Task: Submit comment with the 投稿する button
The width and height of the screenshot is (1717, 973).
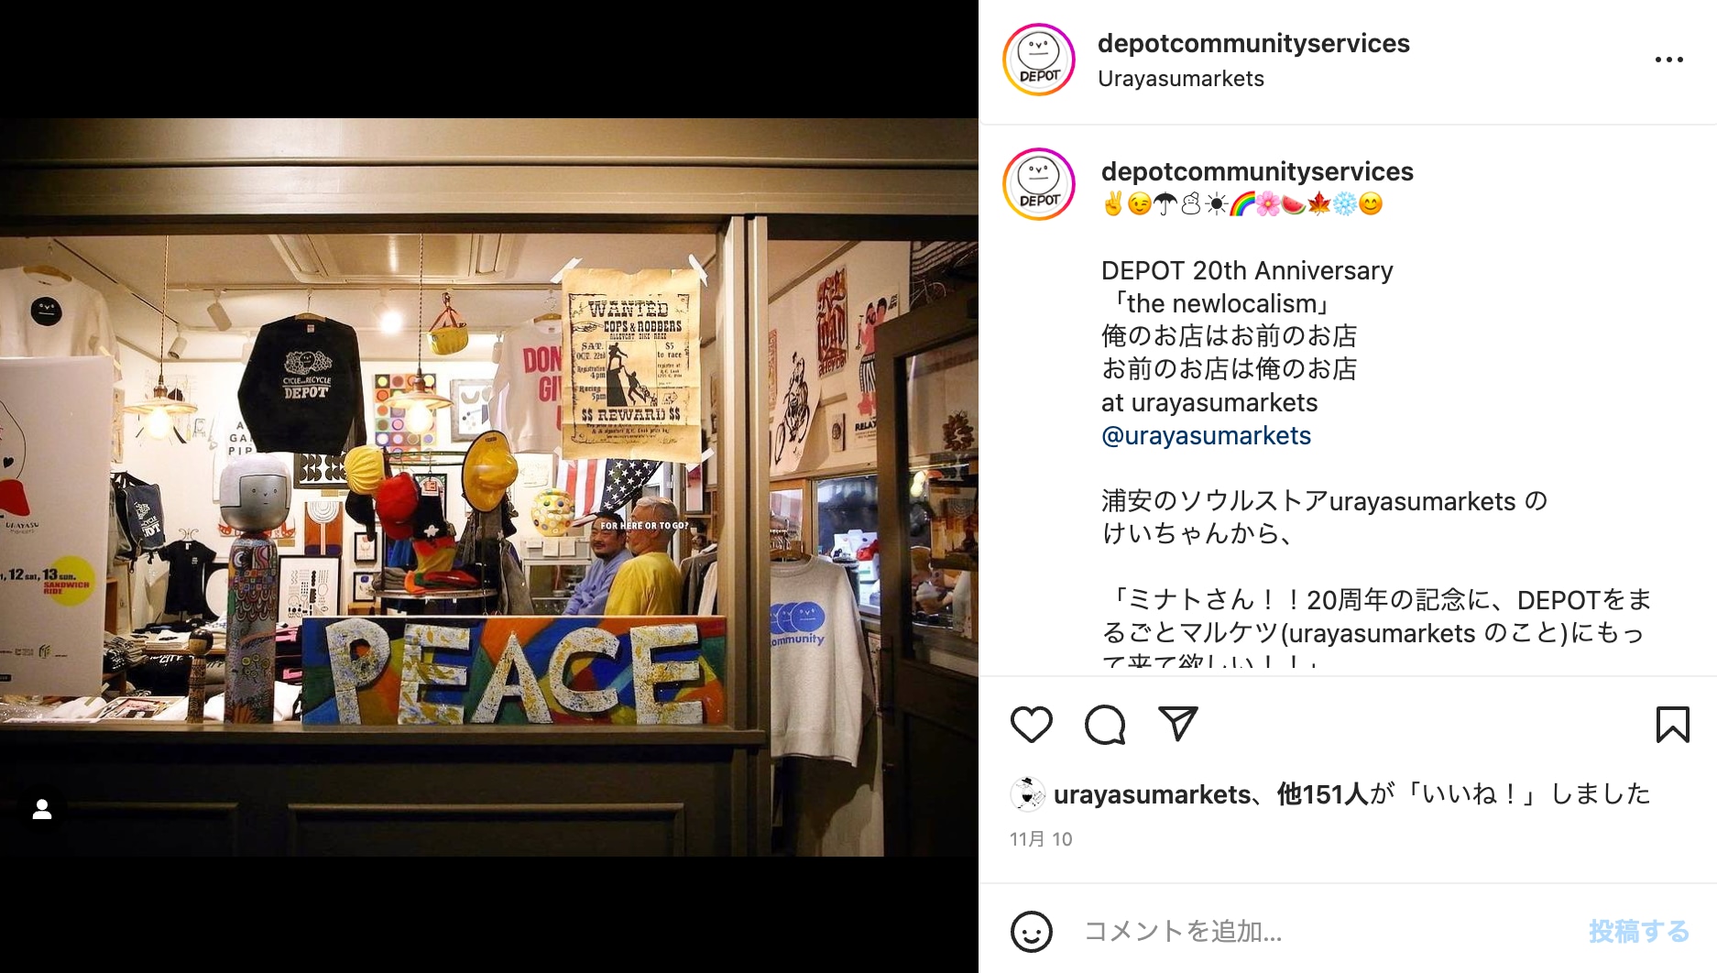Action: pos(1639,932)
